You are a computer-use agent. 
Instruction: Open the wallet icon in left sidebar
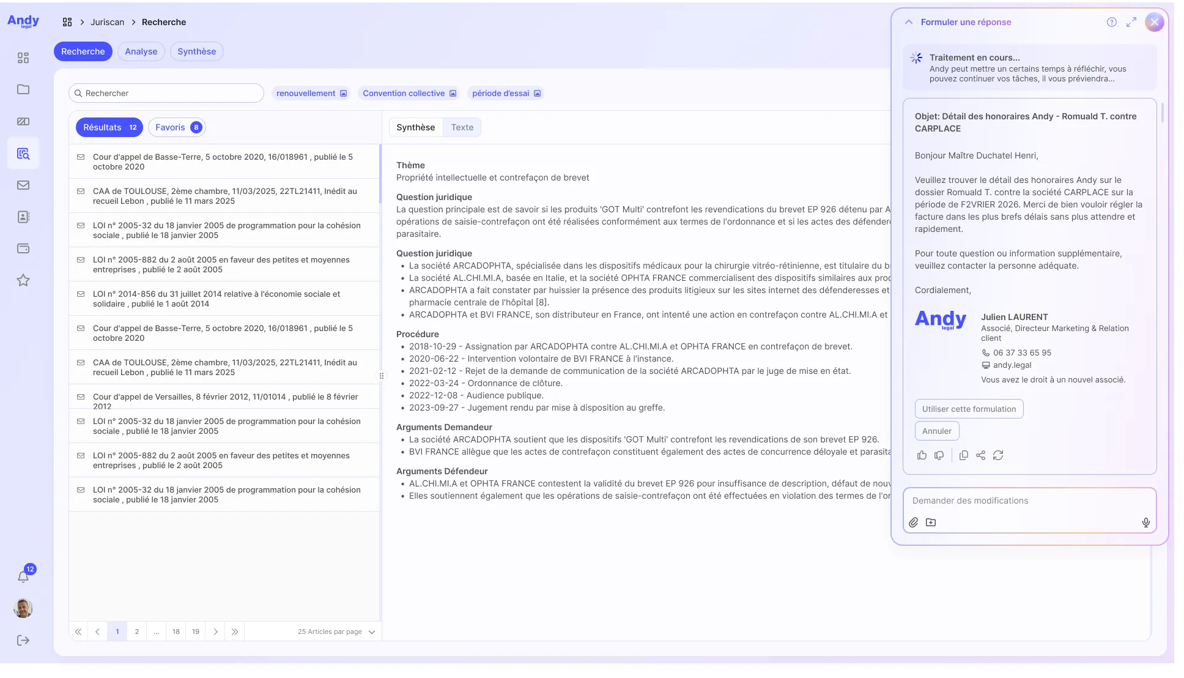(x=23, y=248)
